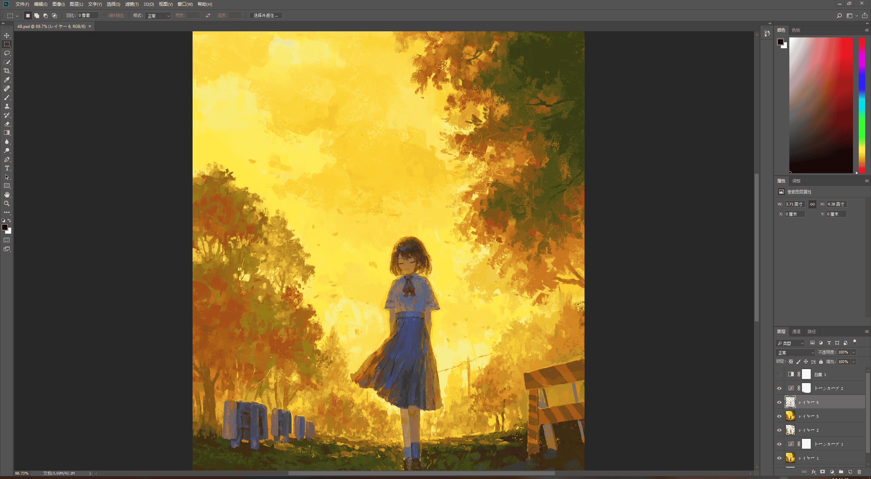
Task: Hide the トーンカーブ 2 layer
Action: 779,388
